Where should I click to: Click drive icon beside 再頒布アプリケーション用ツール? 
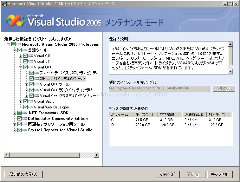(25, 124)
